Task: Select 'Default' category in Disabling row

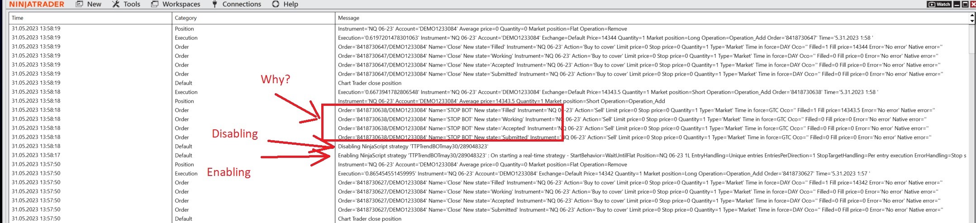Action: (183, 147)
